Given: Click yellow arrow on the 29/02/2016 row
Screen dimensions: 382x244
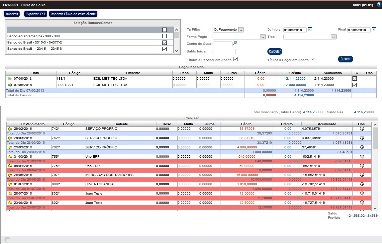Looking at the screenshot, I should tap(10, 129).
